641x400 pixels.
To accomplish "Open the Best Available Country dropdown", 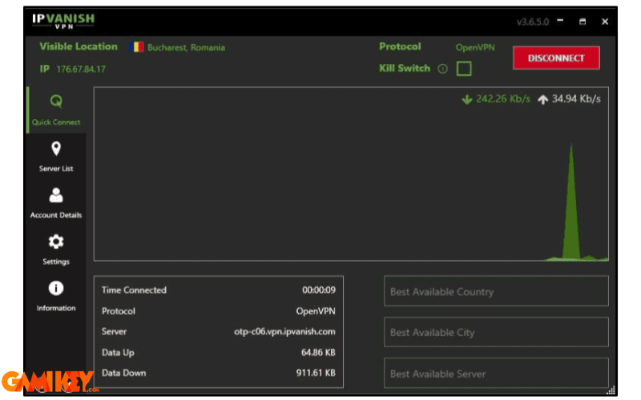I will pos(496,291).
